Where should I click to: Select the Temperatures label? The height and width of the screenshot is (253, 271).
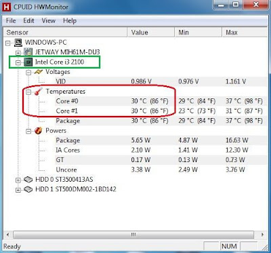coord(66,92)
